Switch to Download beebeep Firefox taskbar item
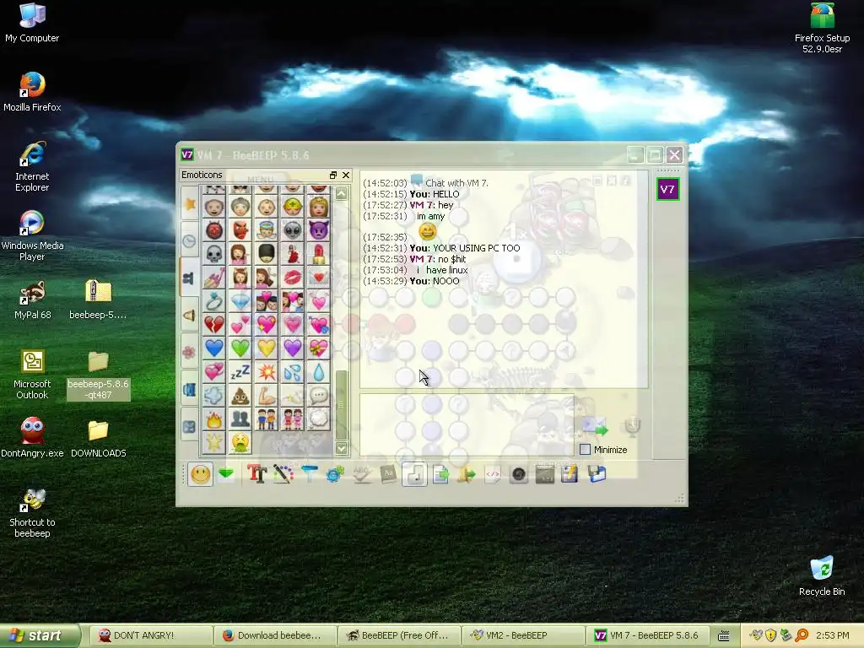 [x=275, y=635]
